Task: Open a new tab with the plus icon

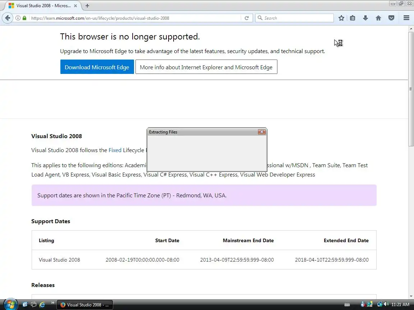Action: coord(87,5)
